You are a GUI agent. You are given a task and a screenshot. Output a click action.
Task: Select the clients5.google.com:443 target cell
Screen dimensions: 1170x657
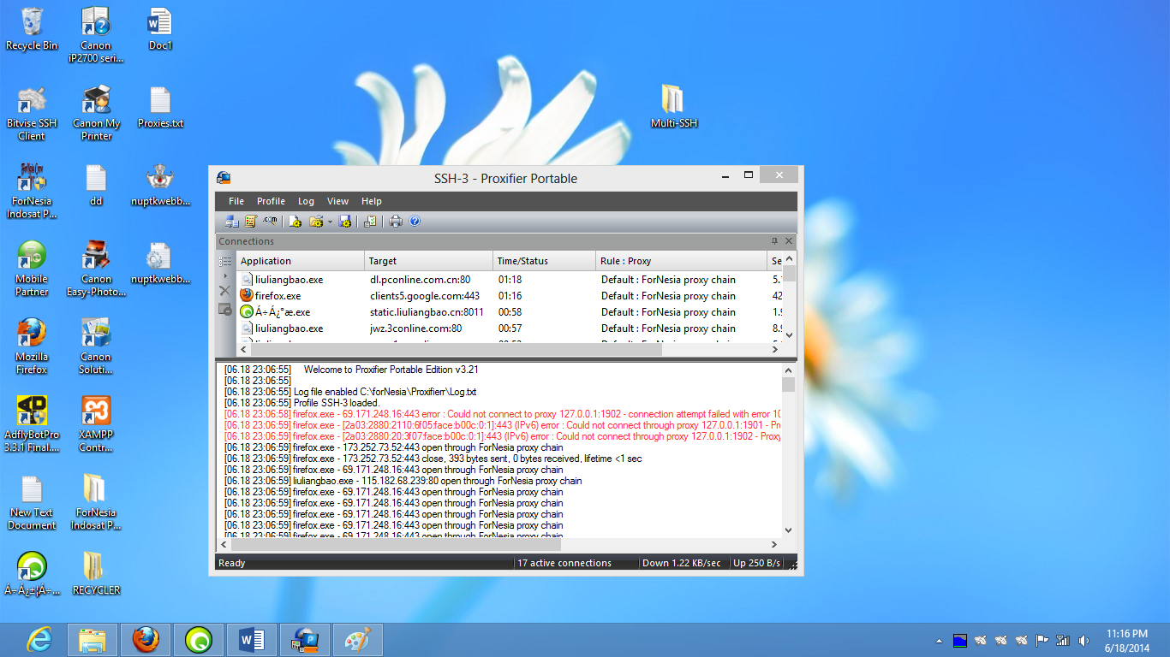click(x=424, y=296)
